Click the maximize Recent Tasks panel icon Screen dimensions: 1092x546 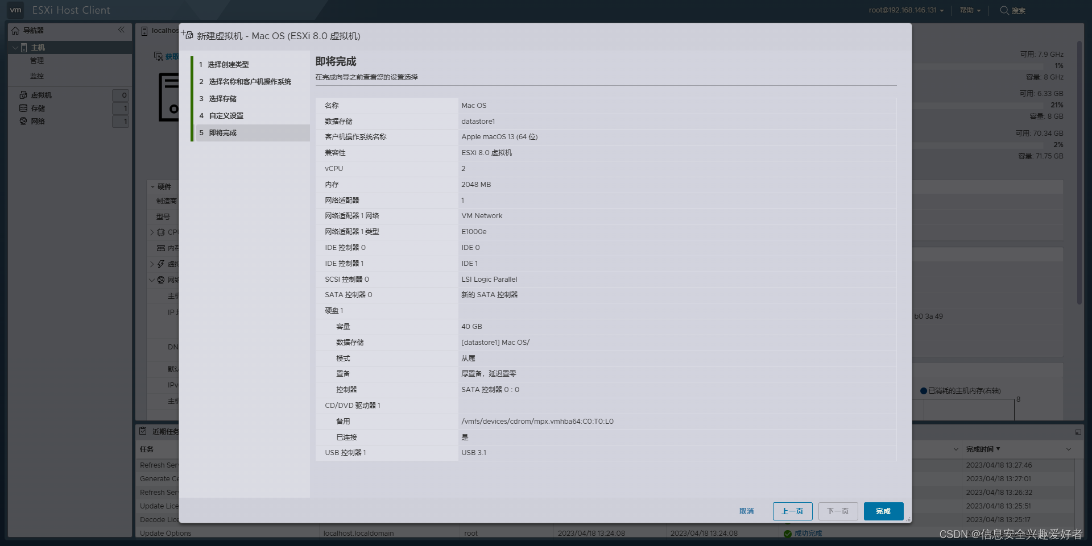(x=1078, y=432)
